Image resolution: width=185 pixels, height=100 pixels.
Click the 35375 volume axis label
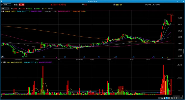(179, 65)
